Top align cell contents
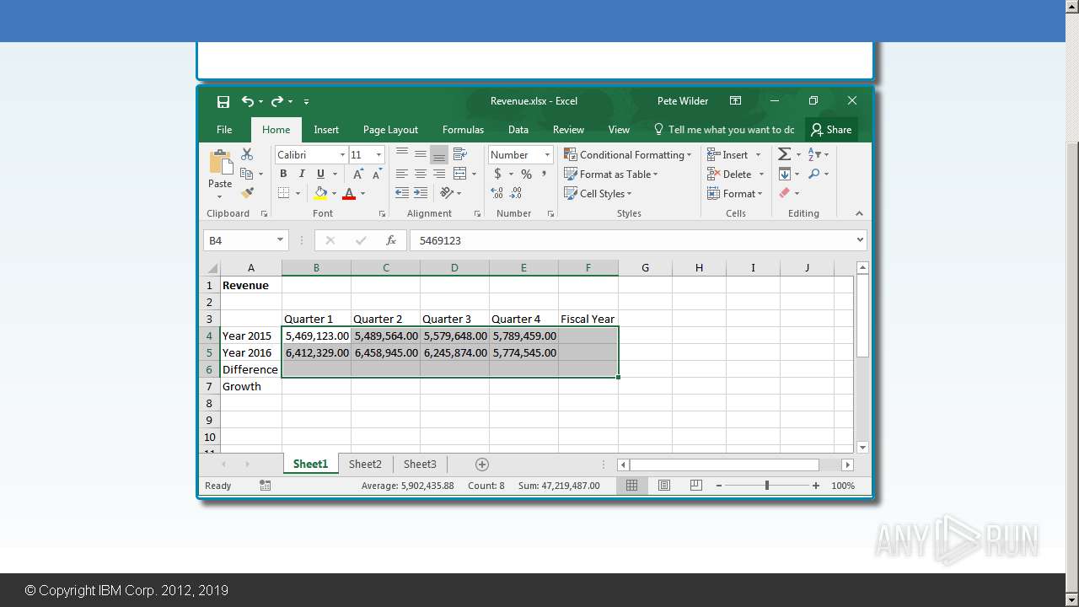Viewport: 1079px width, 607px height. [x=402, y=154]
